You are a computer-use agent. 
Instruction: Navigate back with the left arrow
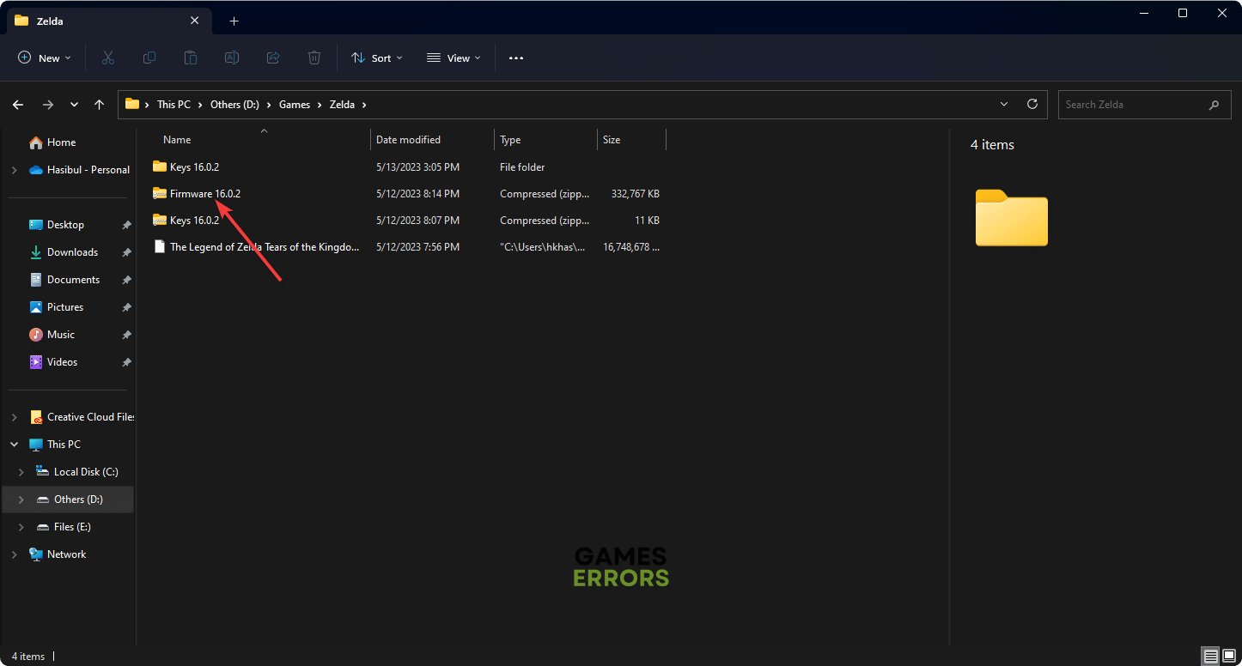[18, 105]
